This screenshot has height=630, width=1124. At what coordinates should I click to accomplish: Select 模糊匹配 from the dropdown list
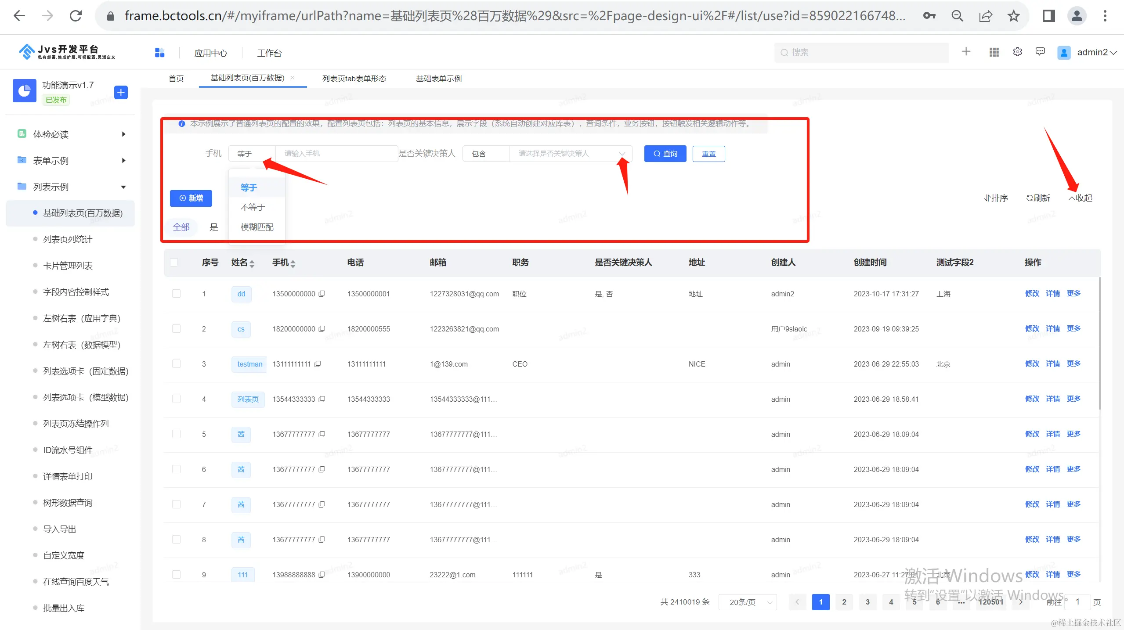tap(257, 227)
